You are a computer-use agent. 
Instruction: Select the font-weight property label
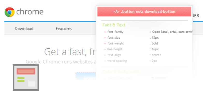coord(116,44)
